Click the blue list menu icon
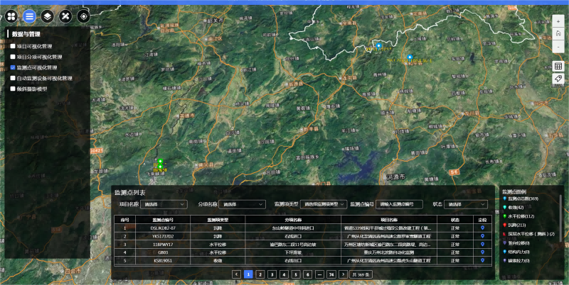Image resolution: width=569 pixels, height=285 pixels. [29, 16]
